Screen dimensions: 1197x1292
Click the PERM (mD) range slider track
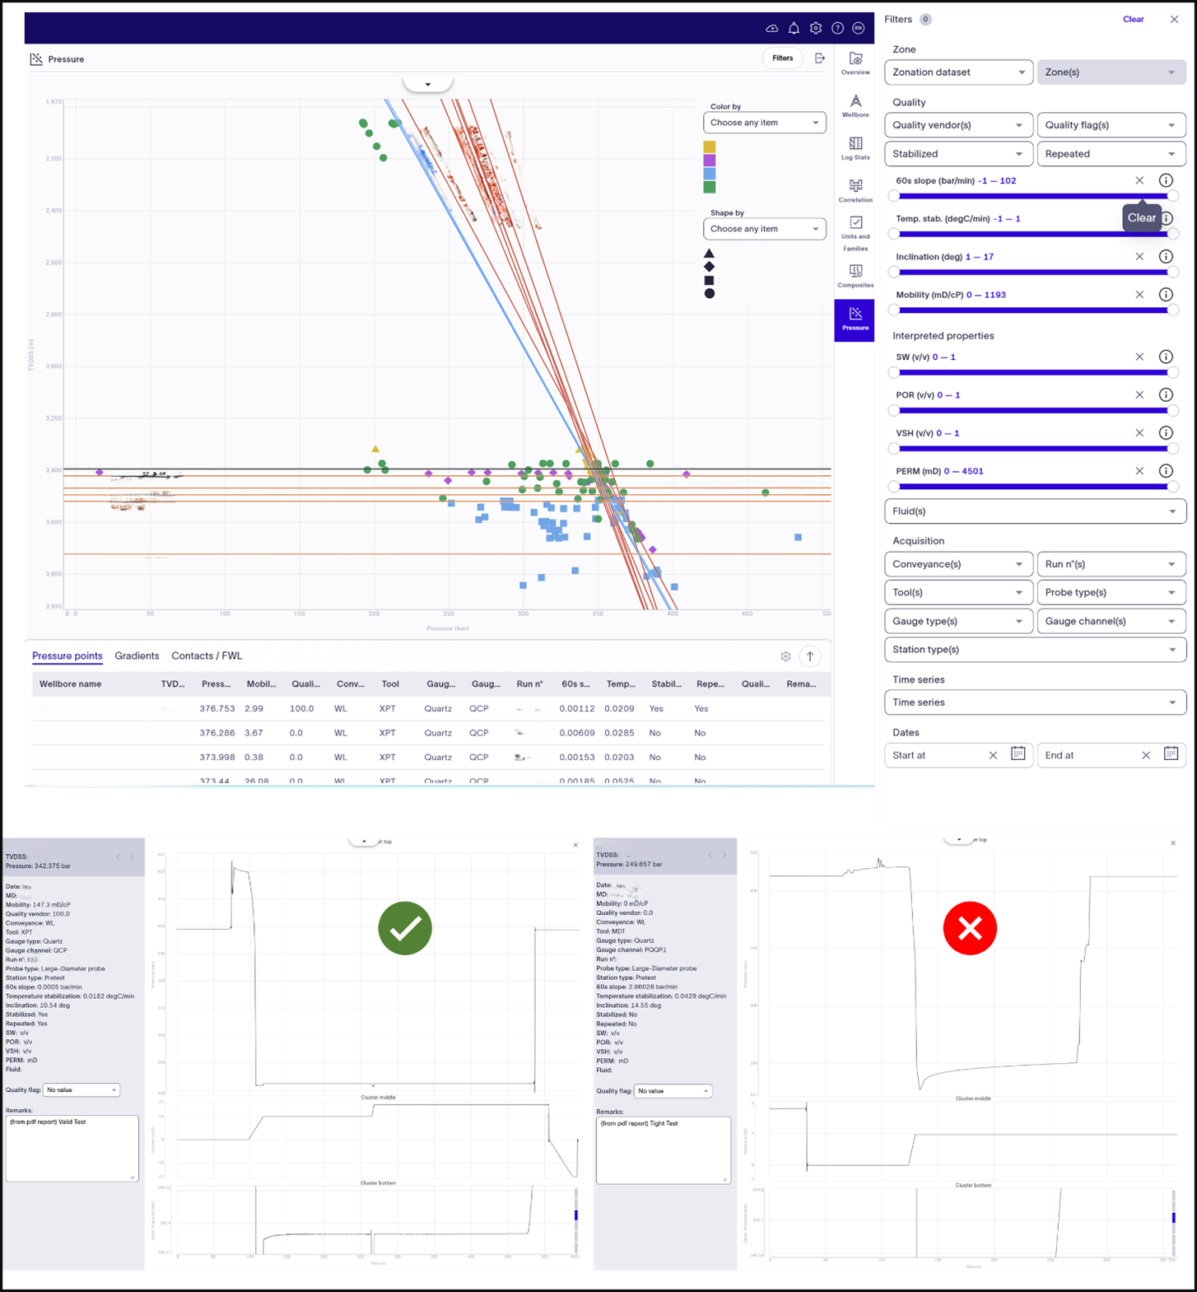(1033, 487)
